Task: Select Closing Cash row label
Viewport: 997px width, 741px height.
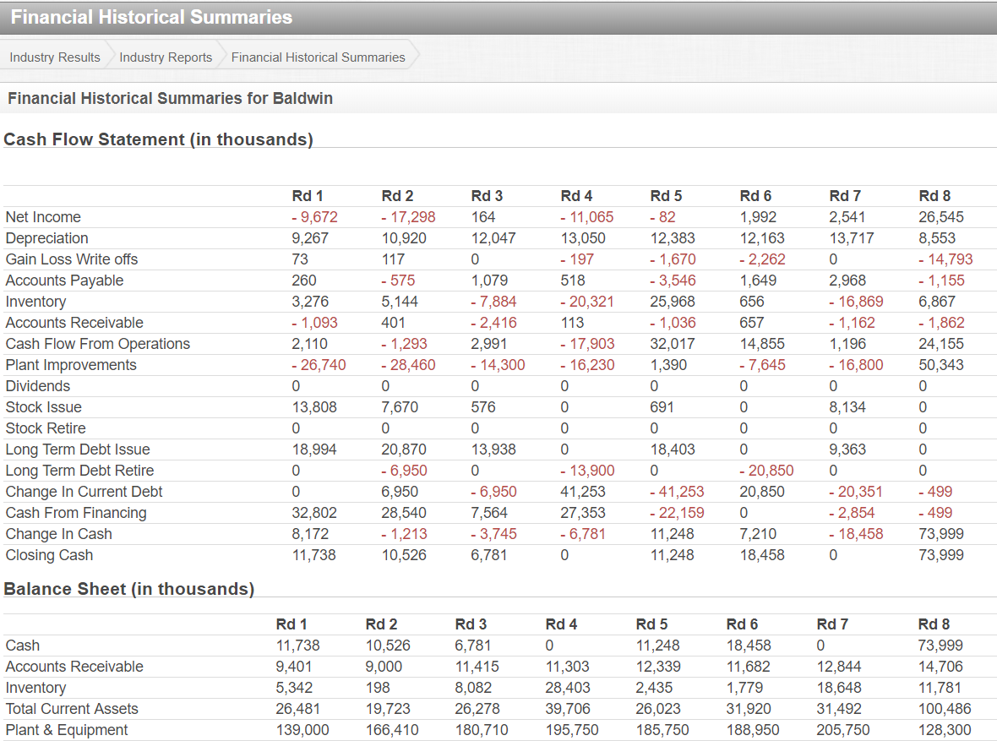Action: point(50,554)
